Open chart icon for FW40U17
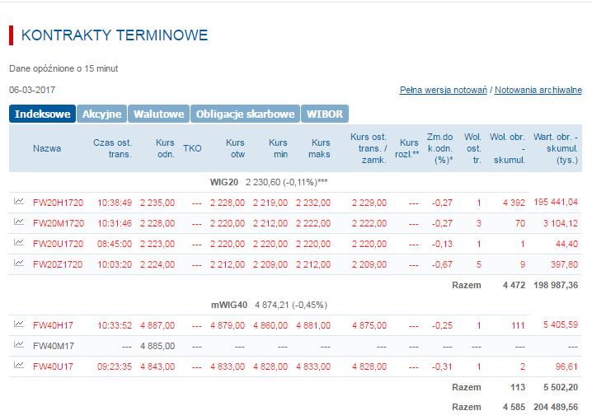 coord(19,365)
